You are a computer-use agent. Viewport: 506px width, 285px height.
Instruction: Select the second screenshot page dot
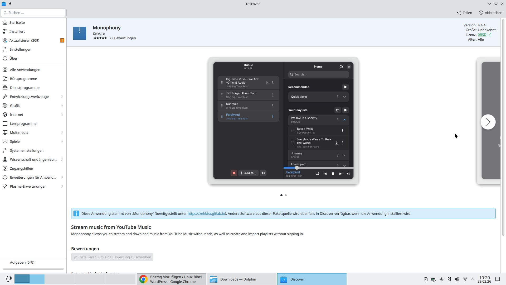click(286, 195)
